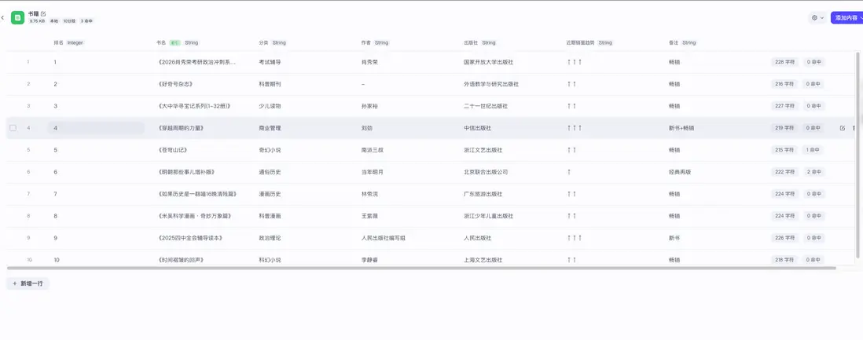Select the 《时间褶皱的回声》 title cell

[181, 260]
